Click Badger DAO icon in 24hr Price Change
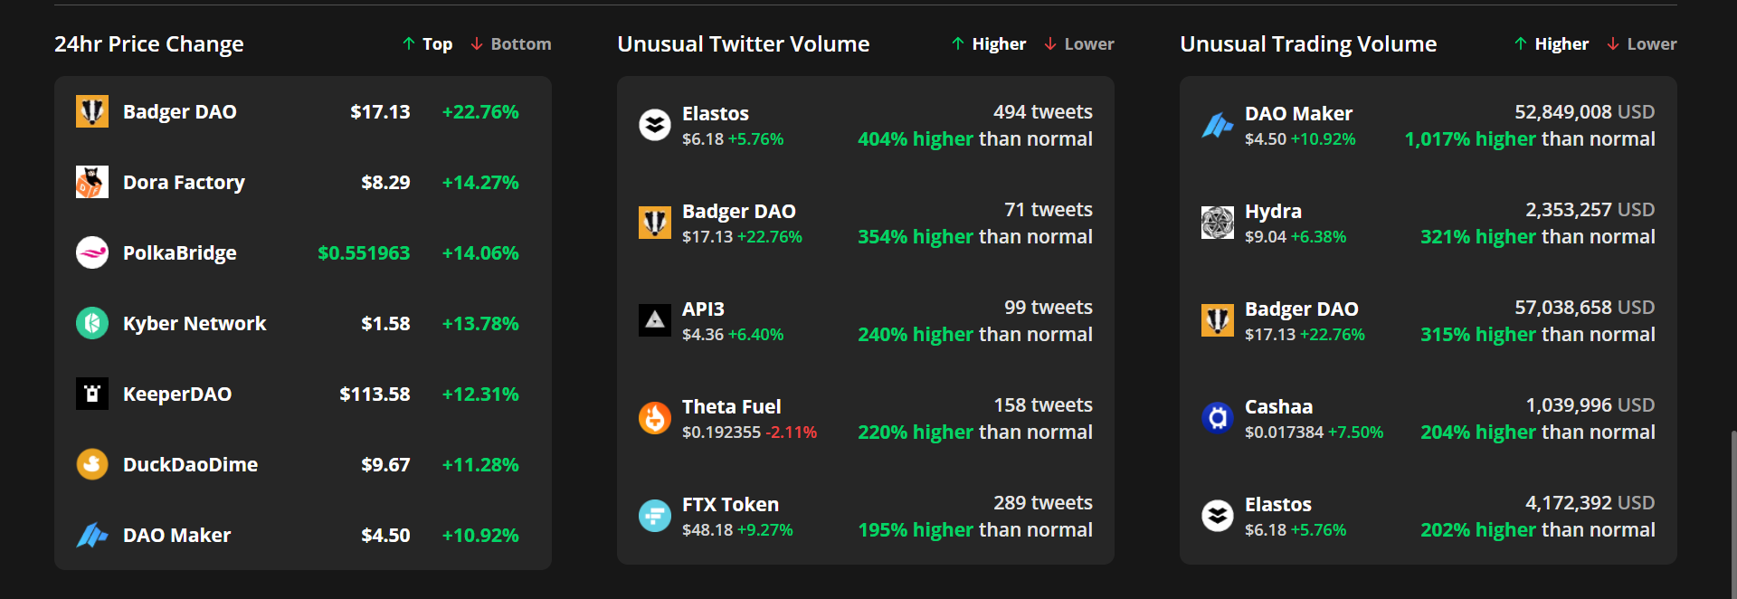Viewport: 1737px width, 599px height. pyautogui.click(x=92, y=111)
